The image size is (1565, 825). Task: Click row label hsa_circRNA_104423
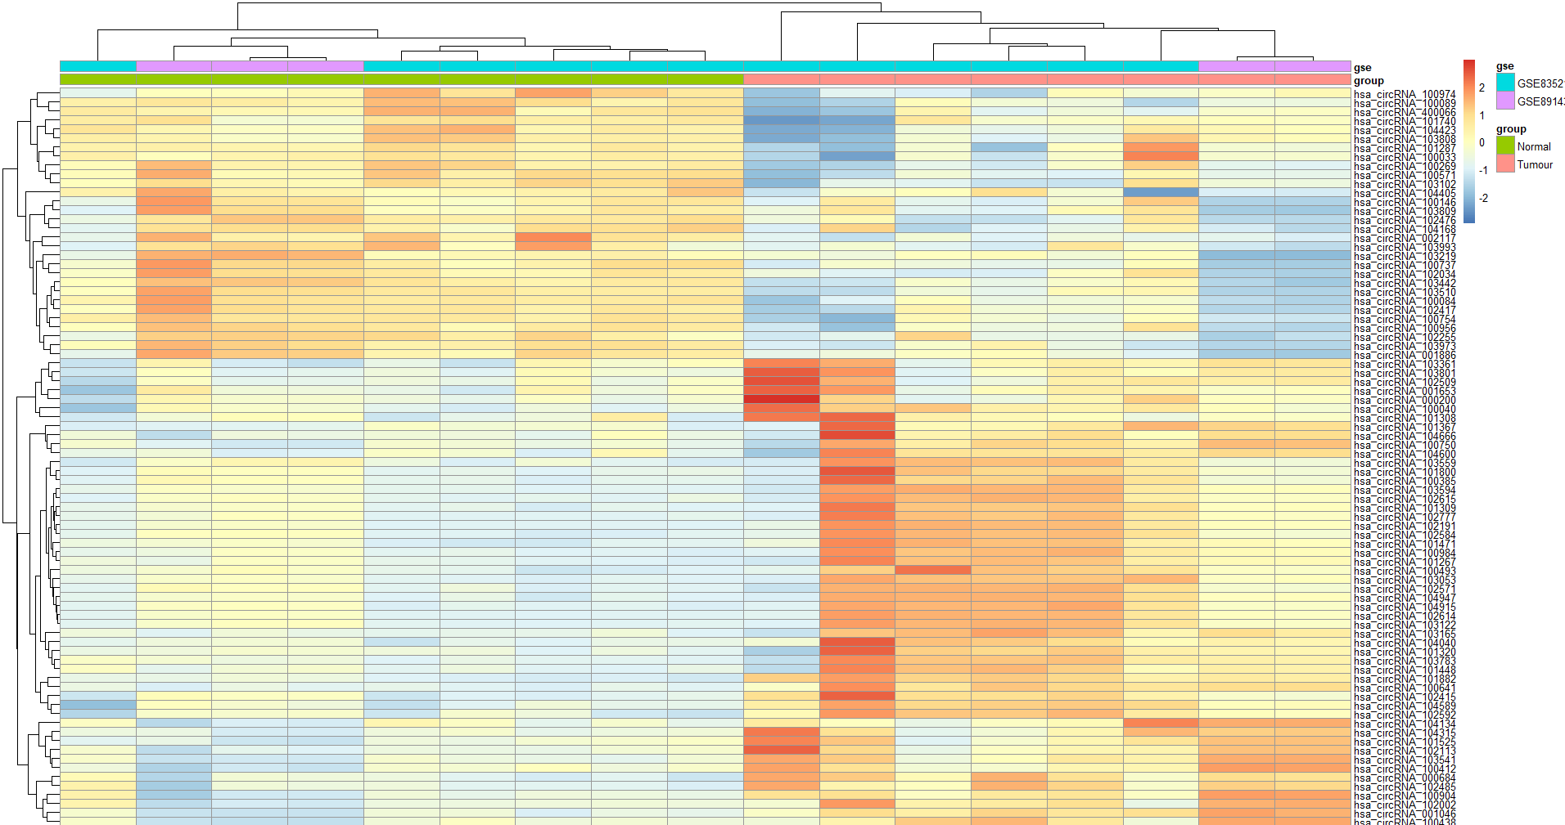(x=1405, y=131)
